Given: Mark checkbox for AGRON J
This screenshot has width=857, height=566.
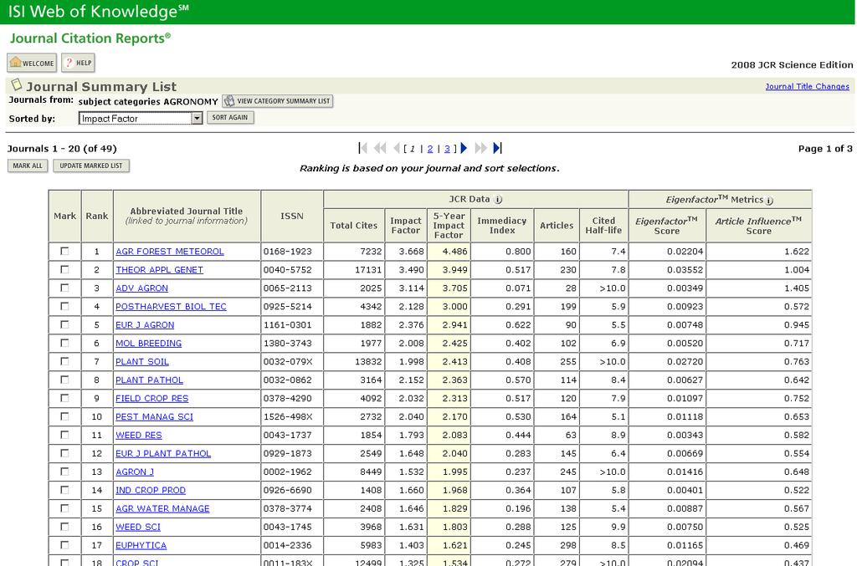Looking at the screenshot, I should (64, 472).
